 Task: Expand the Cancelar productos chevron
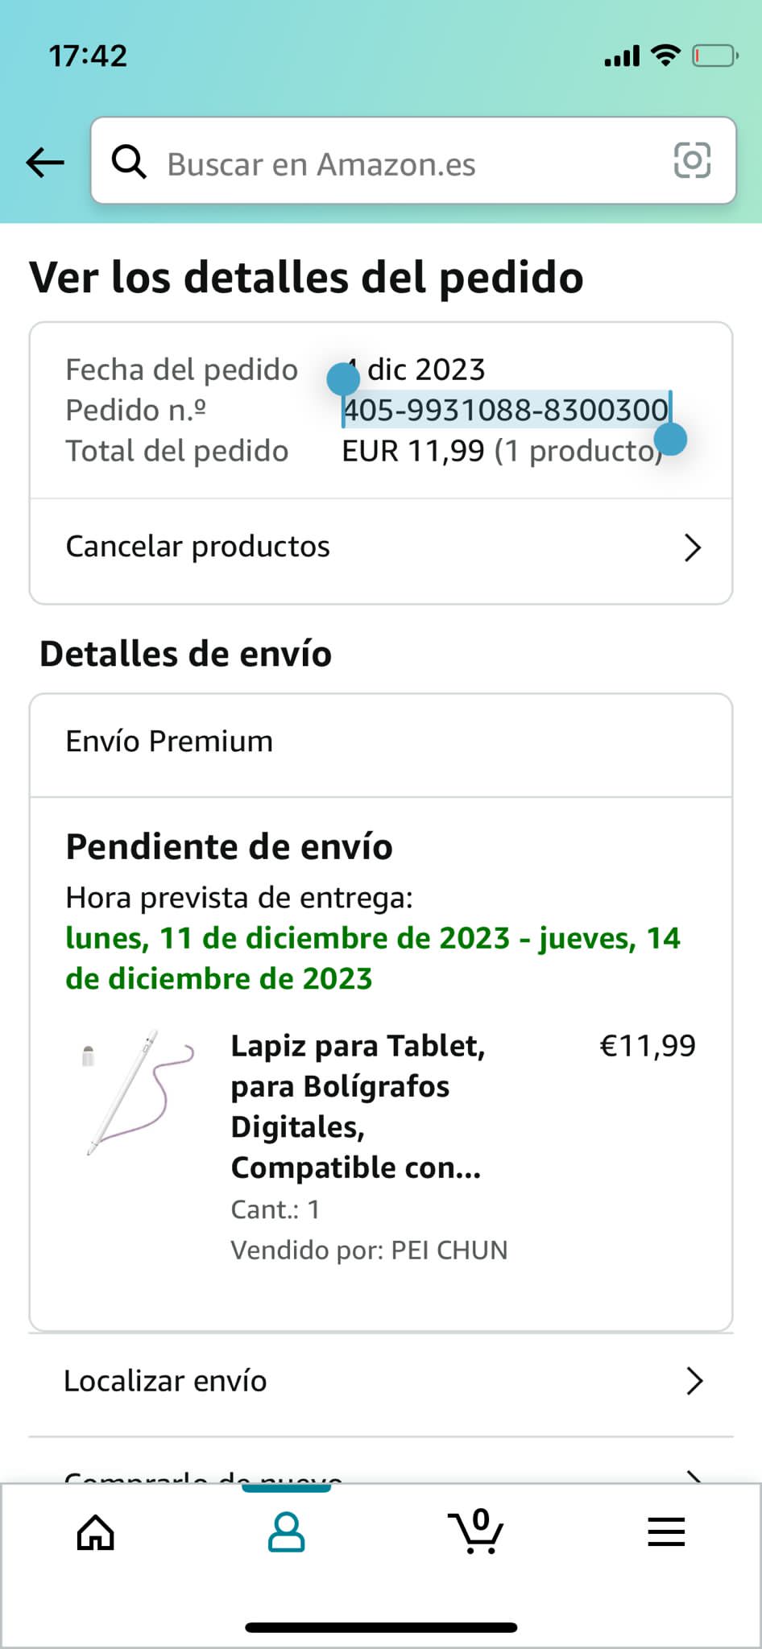[x=692, y=548]
